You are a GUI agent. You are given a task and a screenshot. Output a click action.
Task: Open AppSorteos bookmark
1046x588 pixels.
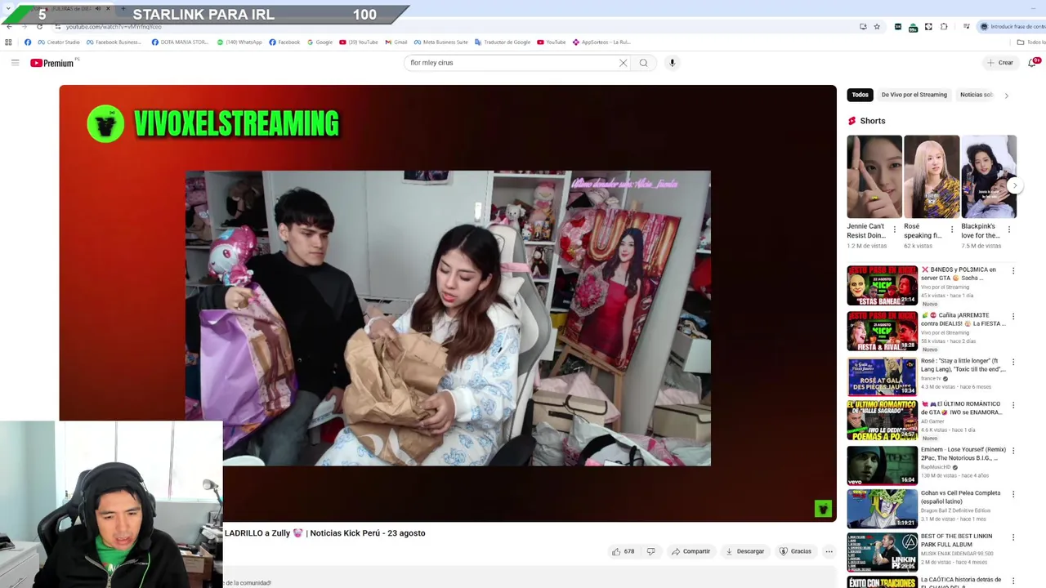601,42
